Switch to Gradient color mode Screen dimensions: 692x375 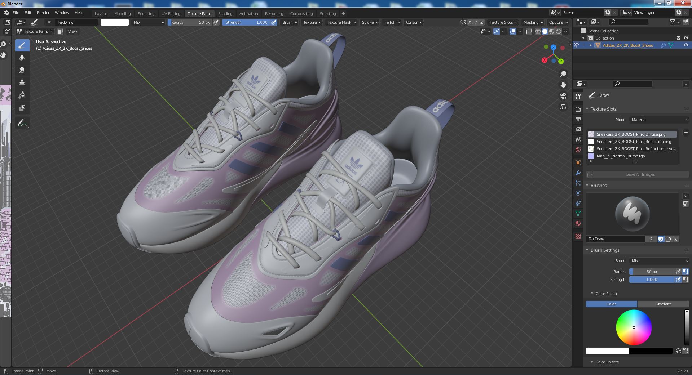(663, 304)
